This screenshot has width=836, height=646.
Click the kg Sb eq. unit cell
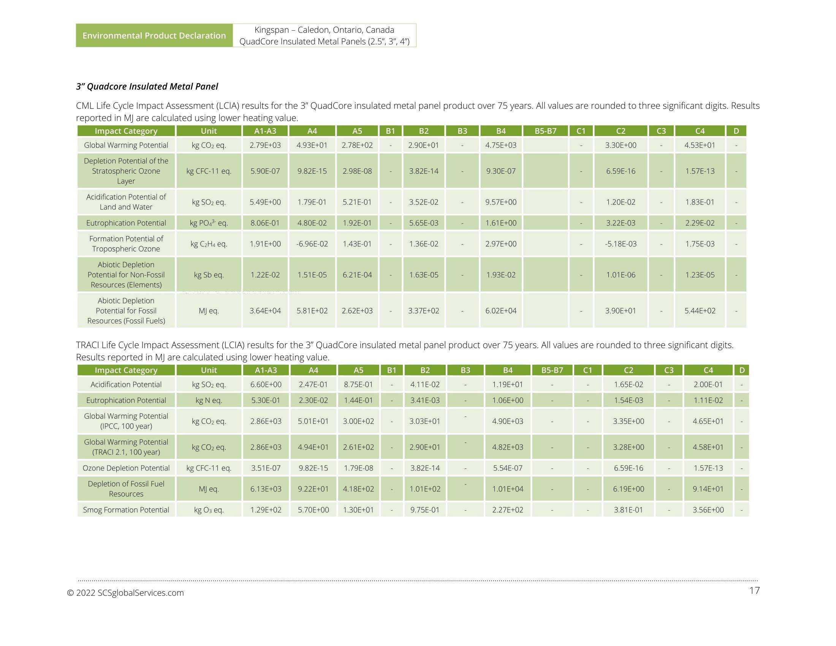[209, 275]
